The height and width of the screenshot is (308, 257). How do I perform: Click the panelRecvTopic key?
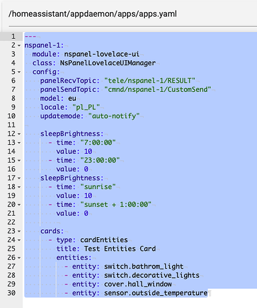coord(68,81)
